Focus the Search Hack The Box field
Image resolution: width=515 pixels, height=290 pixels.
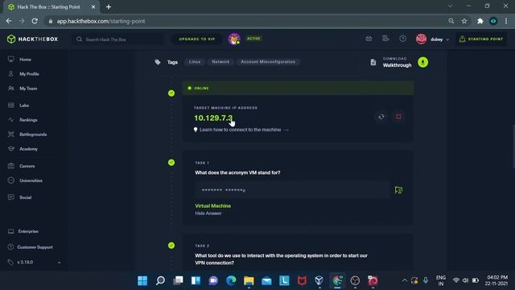(118, 39)
